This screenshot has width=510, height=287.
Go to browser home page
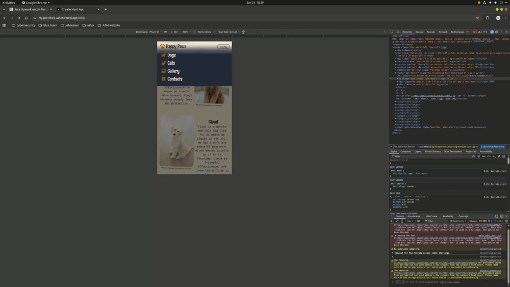pos(26,18)
